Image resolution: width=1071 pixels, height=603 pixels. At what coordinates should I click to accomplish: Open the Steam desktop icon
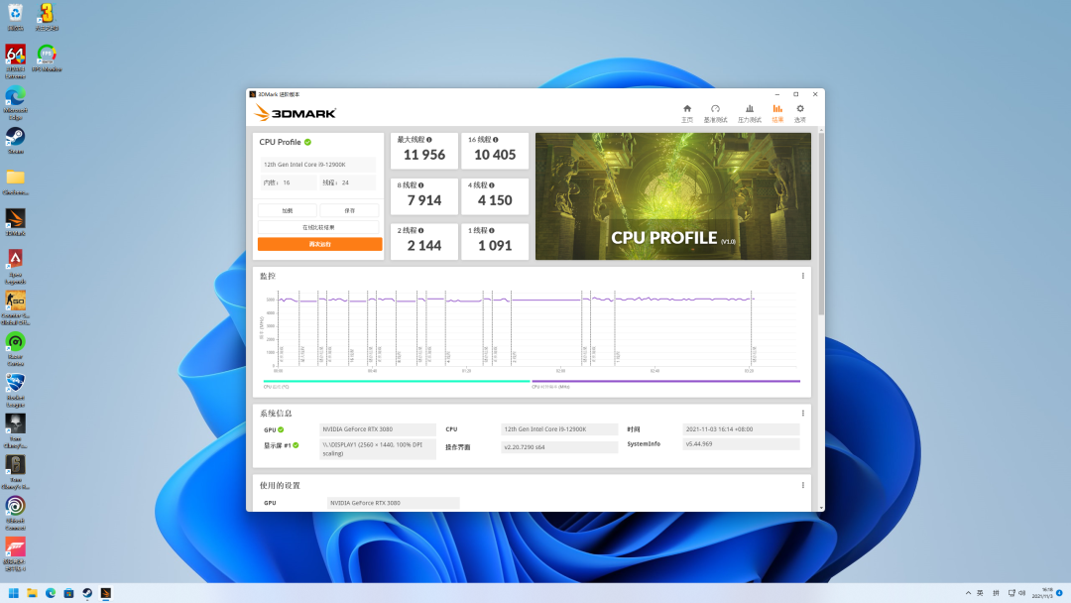15,140
